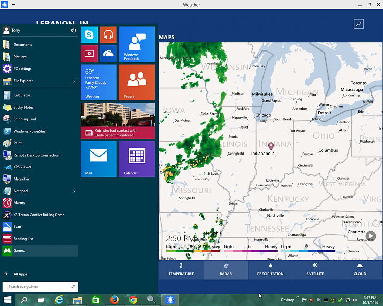Open the taskbar clock showing 3:17 PM

coord(370,300)
